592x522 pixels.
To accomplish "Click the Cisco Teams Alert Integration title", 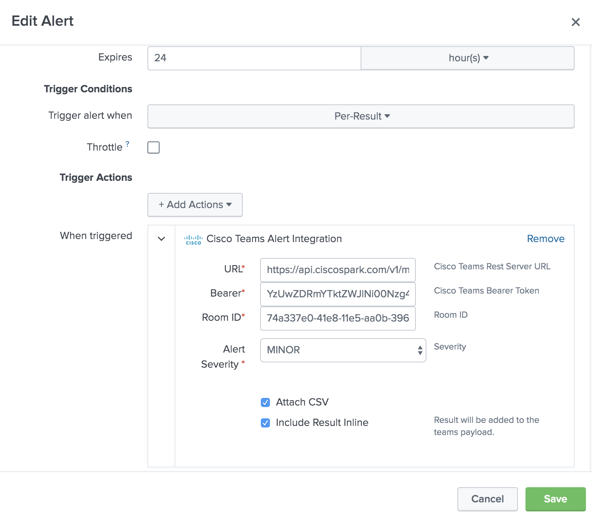I will point(274,239).
